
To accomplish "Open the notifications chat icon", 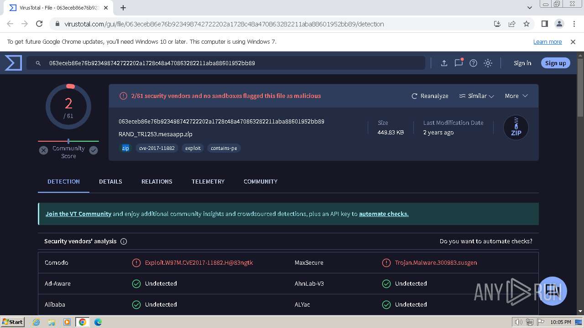I will tap(459, 63).
